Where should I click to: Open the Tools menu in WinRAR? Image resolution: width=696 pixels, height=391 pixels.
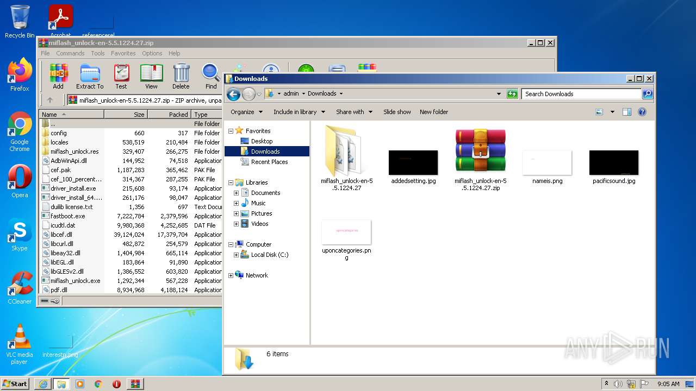(x=98, y=53)
